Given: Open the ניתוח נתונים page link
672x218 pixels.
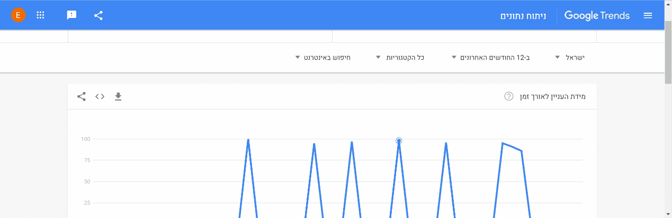Looking at the screenshot, I should (x=523, y=15).
